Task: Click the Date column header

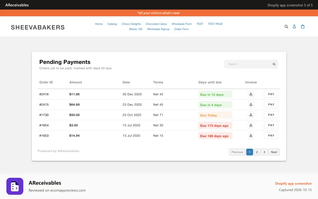Action: 126,82
